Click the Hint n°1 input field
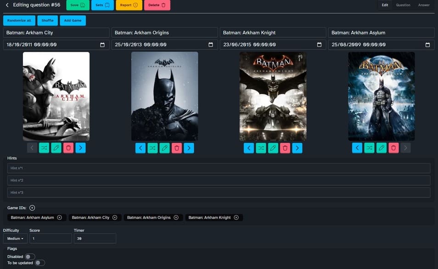The width and height of the screenshot is (438, 269). (x=219, y=168)
